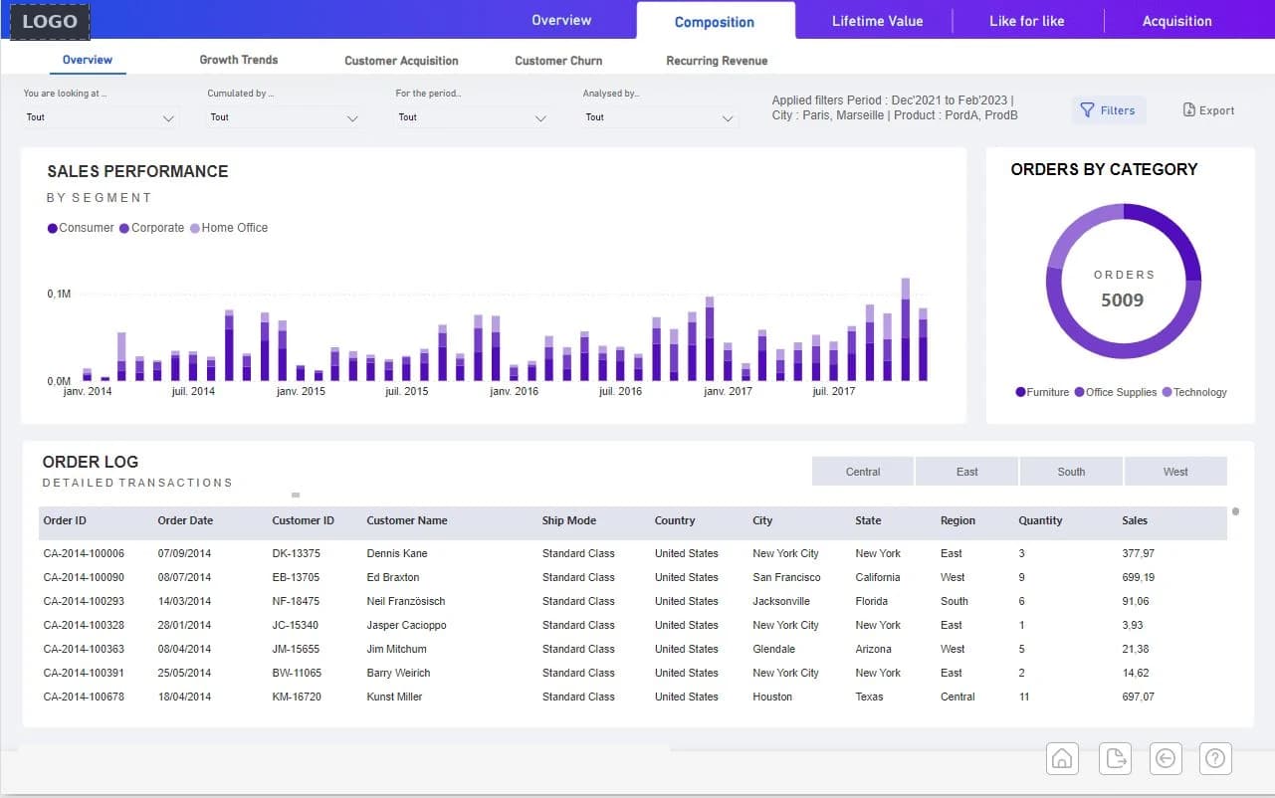This screenshot has width=1275, height=798.
Task: Open the Lifetime Value tab
Action: click(x=877, y=21)
